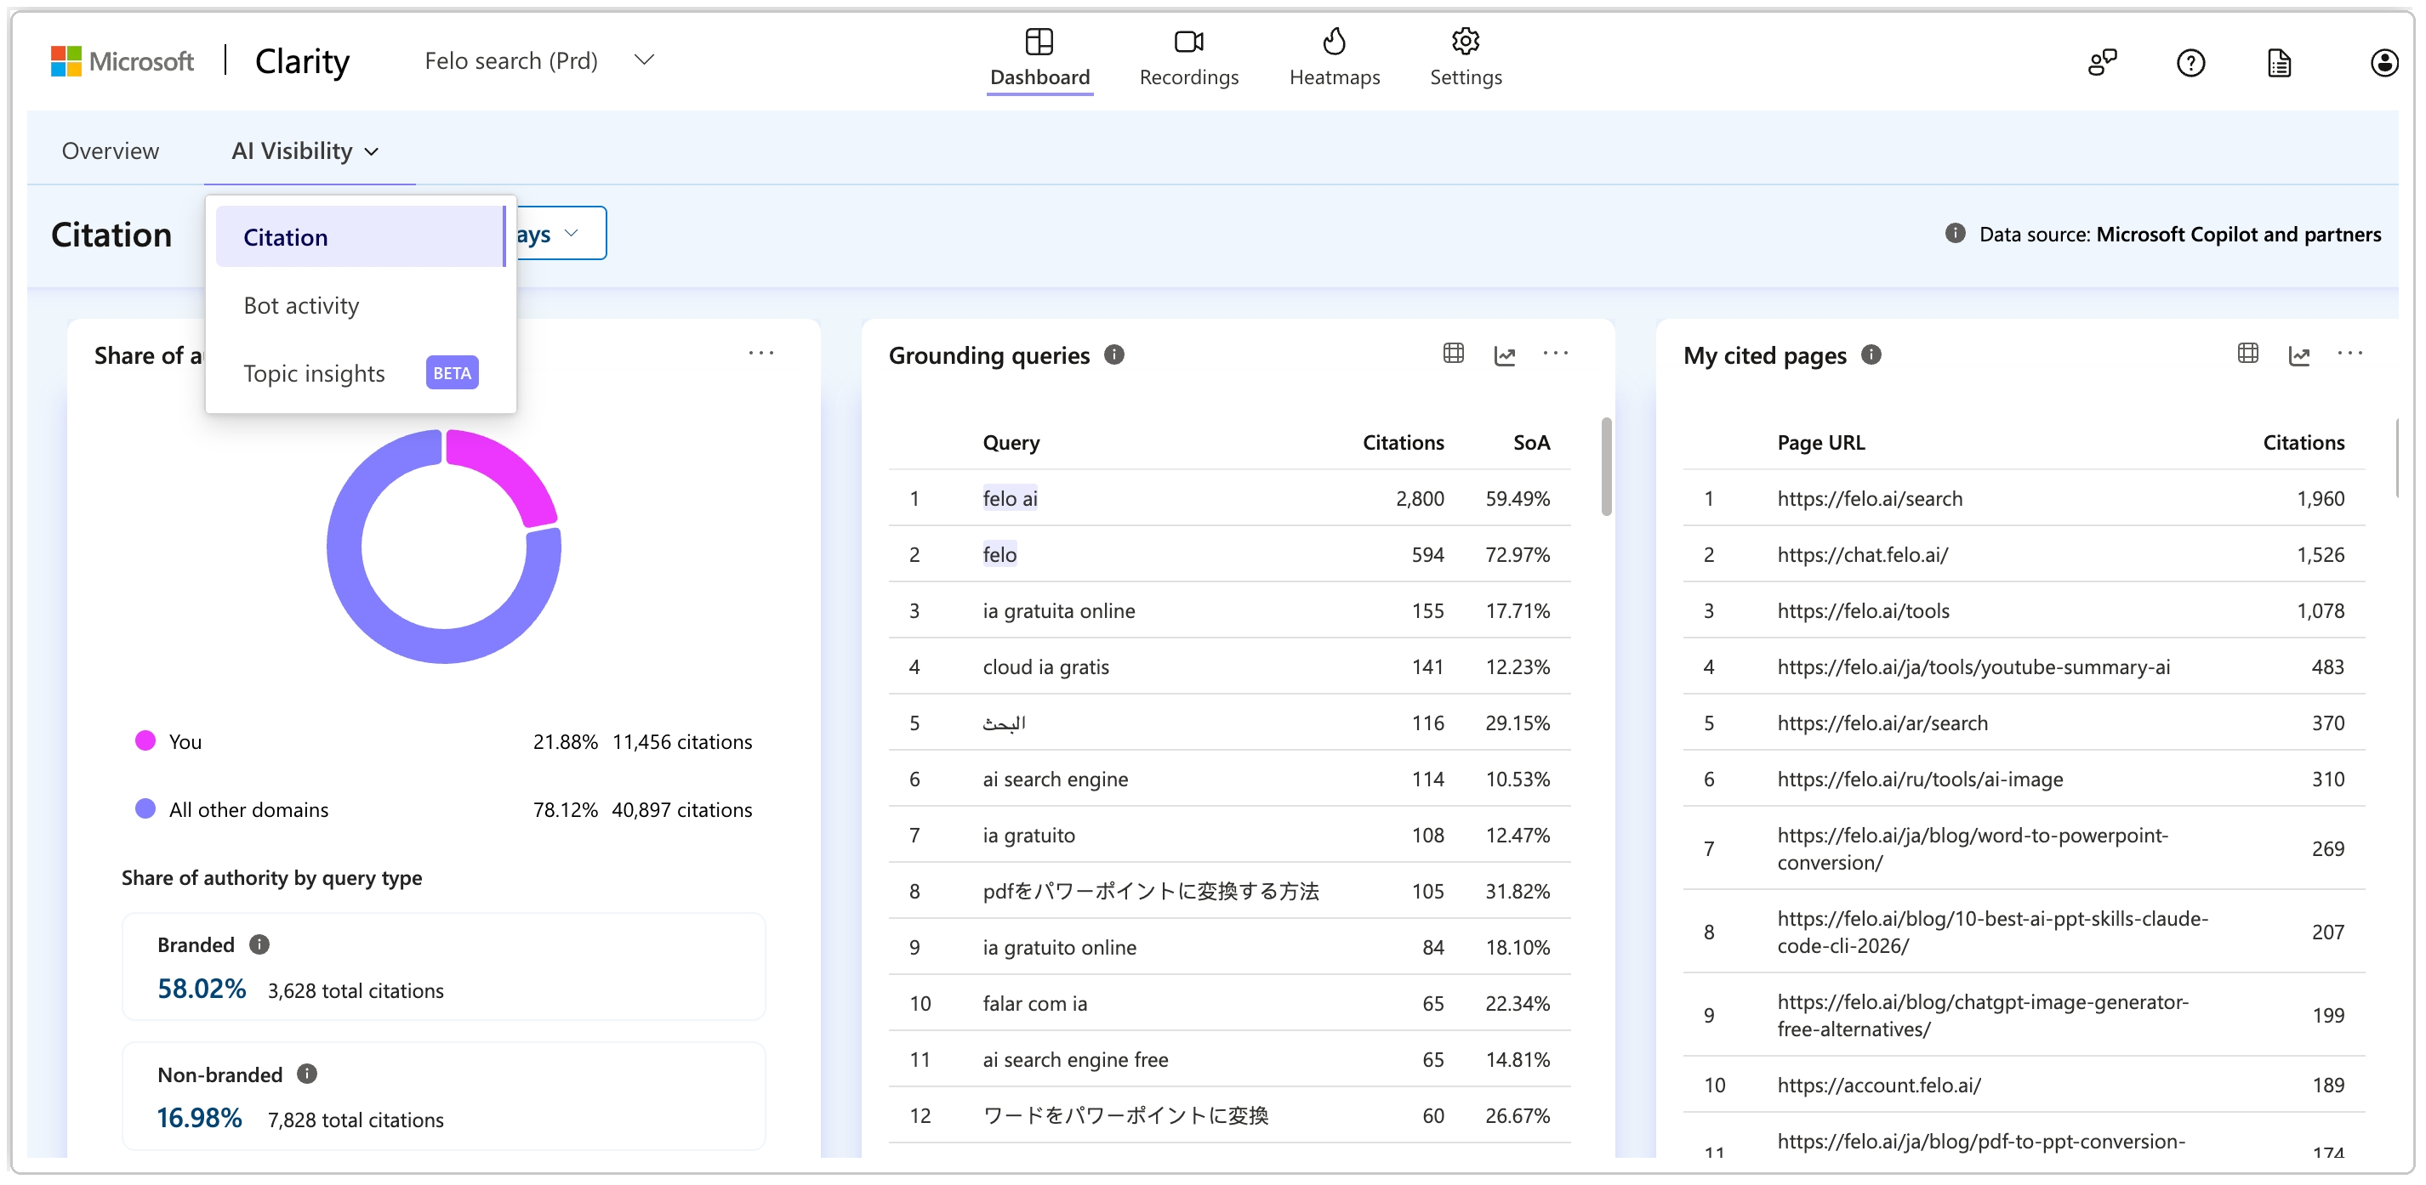Open the https://chat.felo.ai/ page URL
This screenshot has width=2426, height=1185.
pyautogui.click(x=1862, y=555)
